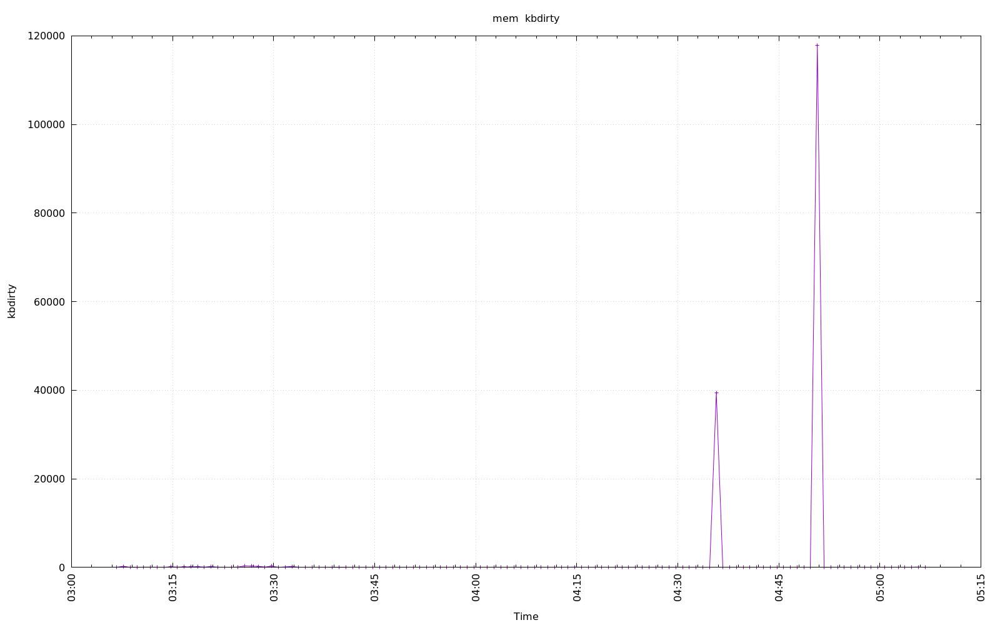Click the "Time" x-axis label

(x=526, y=616)
